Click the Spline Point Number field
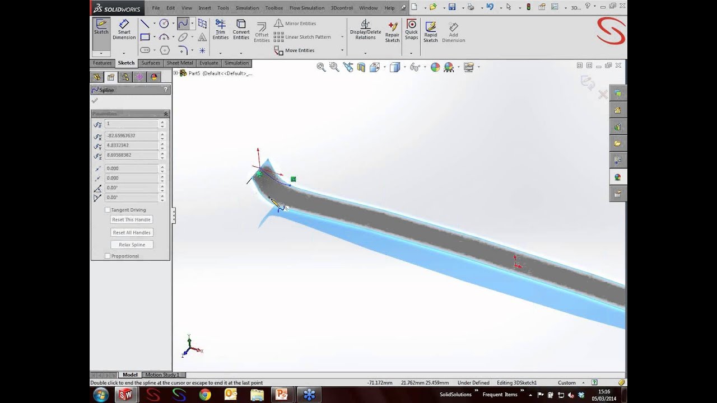 pyautogui.click(x=132, y=124)
